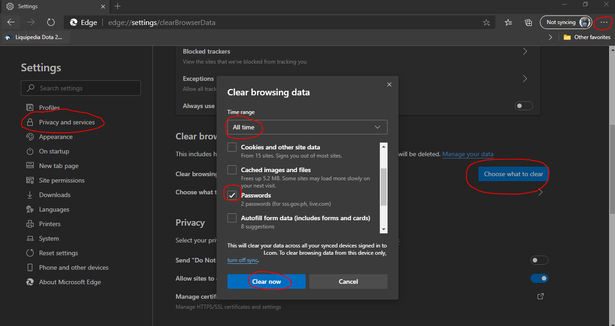Check Cached images and files box
This screenshot has height=326, width=615.
232,170
